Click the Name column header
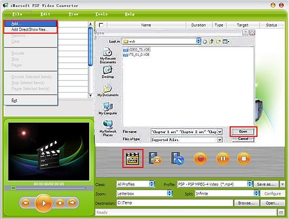 (x=146, y=25)
